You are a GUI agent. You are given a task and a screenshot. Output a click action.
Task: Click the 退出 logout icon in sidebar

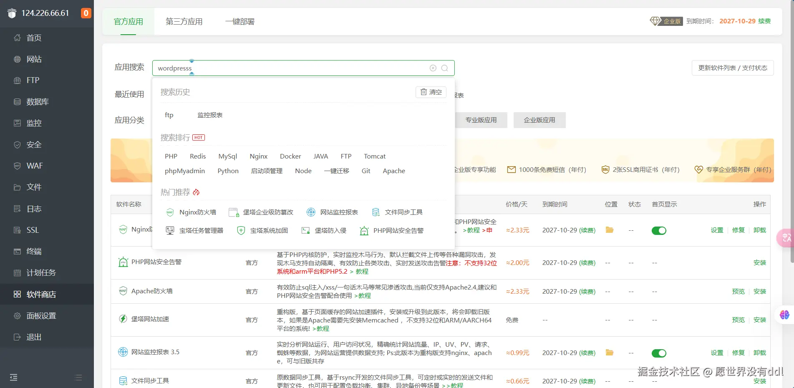17,337
